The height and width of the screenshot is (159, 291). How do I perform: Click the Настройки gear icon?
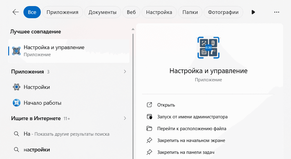pos(16,87)
